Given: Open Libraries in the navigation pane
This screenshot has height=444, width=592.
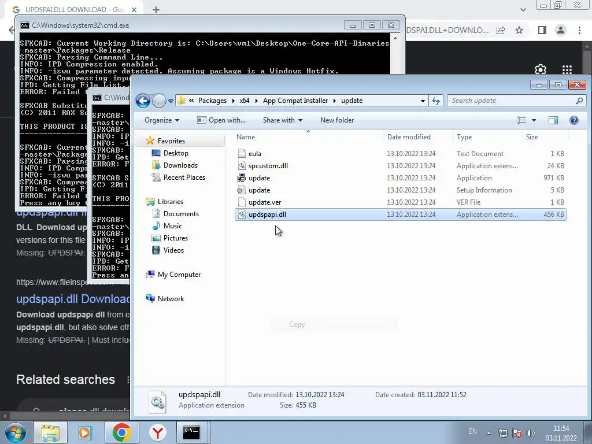Looking at the screenshot, I should (x=171, y=202).
